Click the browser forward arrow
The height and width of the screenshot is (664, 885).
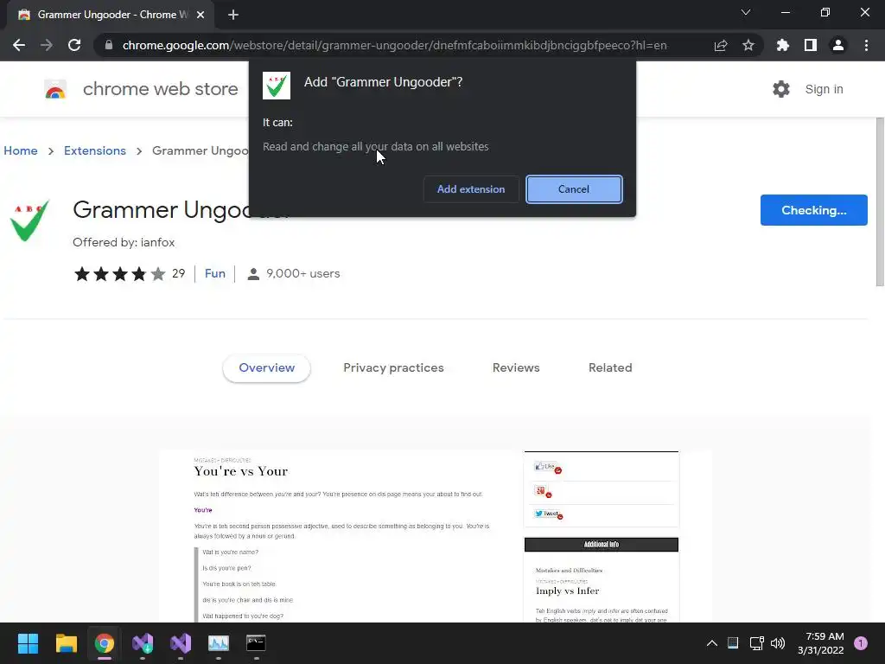(47, 45)
